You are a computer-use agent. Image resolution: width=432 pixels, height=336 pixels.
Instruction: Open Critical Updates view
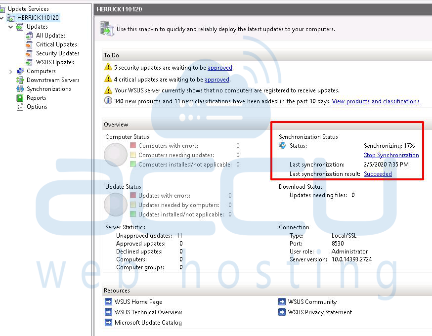(56, 44)
